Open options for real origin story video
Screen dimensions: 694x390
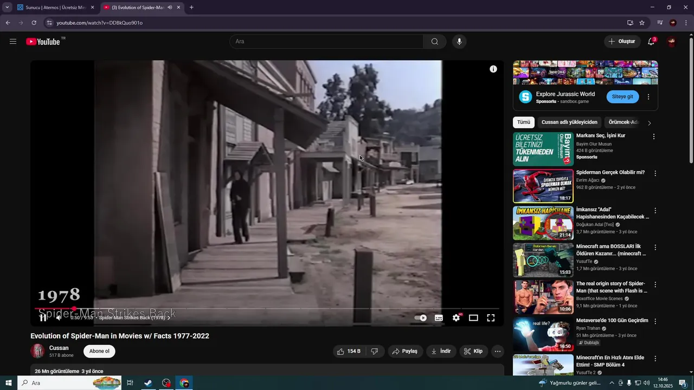655,284
